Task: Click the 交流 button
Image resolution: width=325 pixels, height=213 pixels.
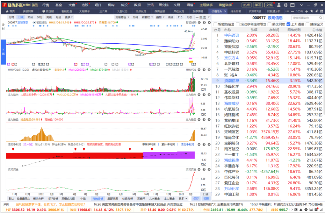Action: (x=270, y=5)
